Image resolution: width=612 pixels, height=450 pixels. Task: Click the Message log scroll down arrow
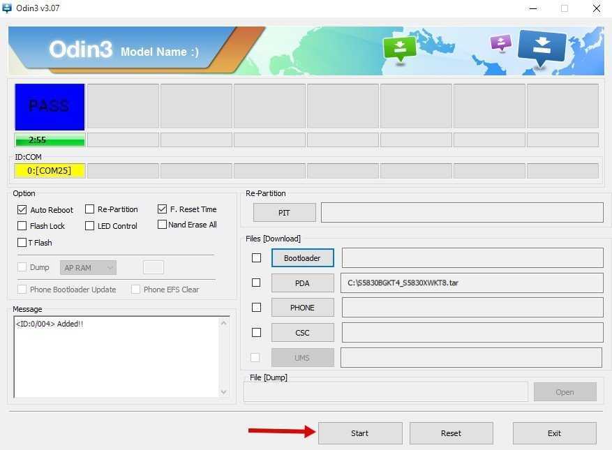(223, 391)
